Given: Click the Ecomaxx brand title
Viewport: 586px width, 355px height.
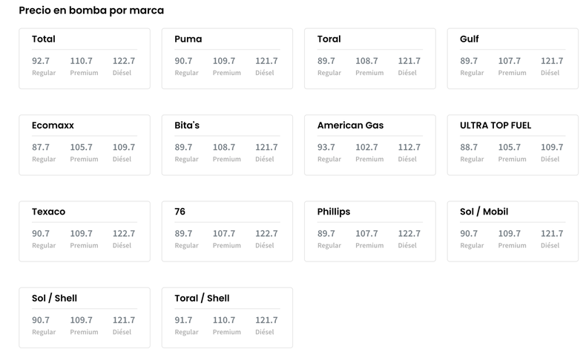Looking at the screenshot, I should tap(53, 126).
